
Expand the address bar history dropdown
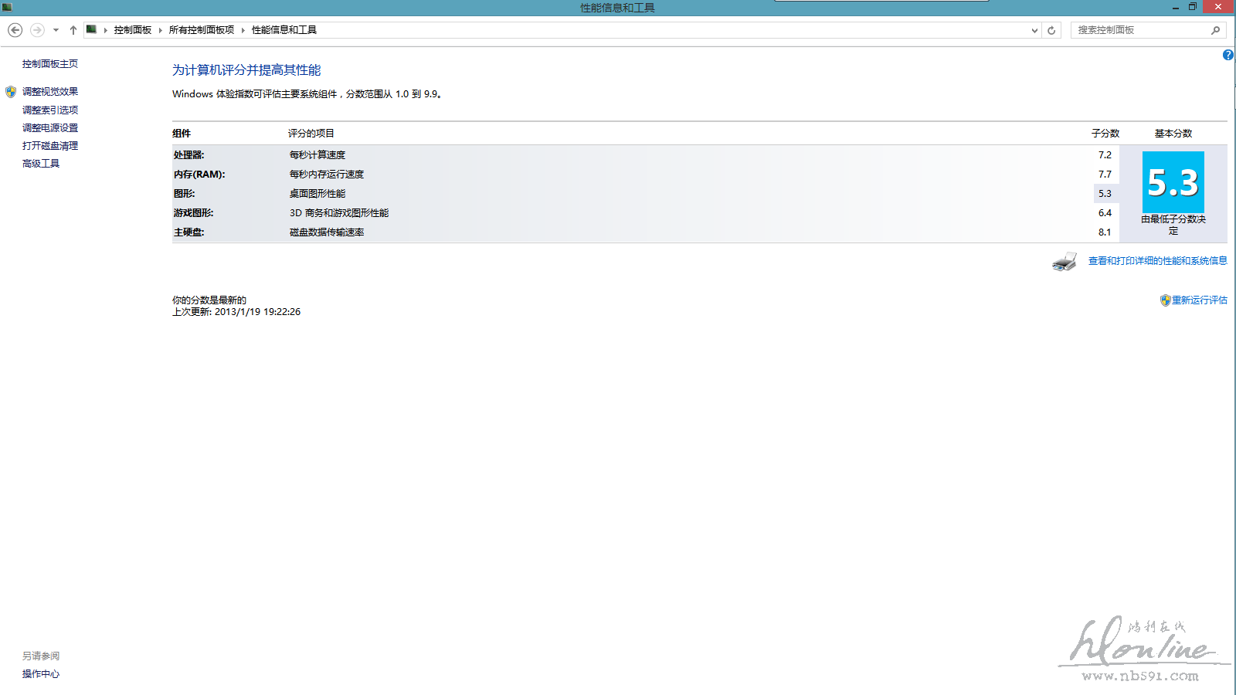[x=1034, y=30]
